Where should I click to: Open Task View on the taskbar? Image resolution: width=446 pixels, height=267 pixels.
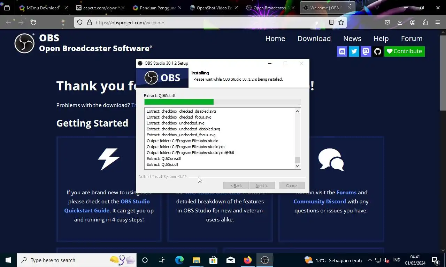[162, 260]
